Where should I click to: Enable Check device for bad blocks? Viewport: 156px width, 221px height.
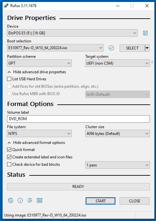[9, 164]
